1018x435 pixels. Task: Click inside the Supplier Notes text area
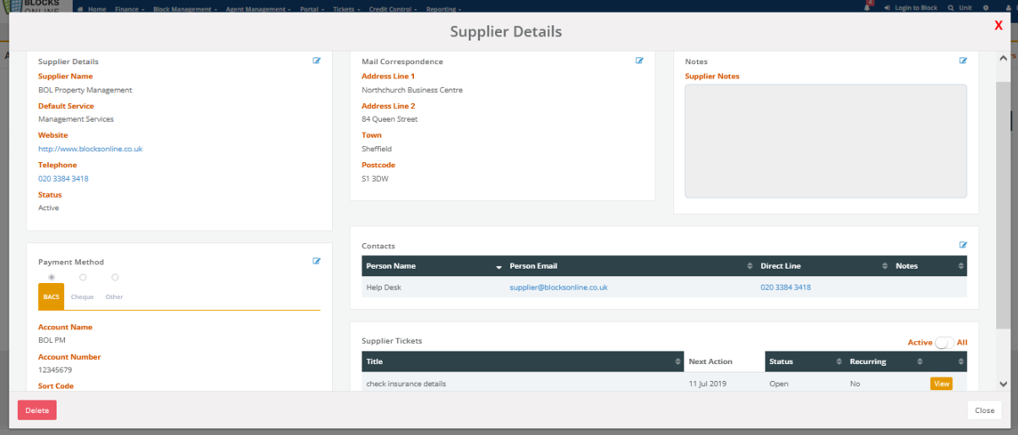coord(825,140)
